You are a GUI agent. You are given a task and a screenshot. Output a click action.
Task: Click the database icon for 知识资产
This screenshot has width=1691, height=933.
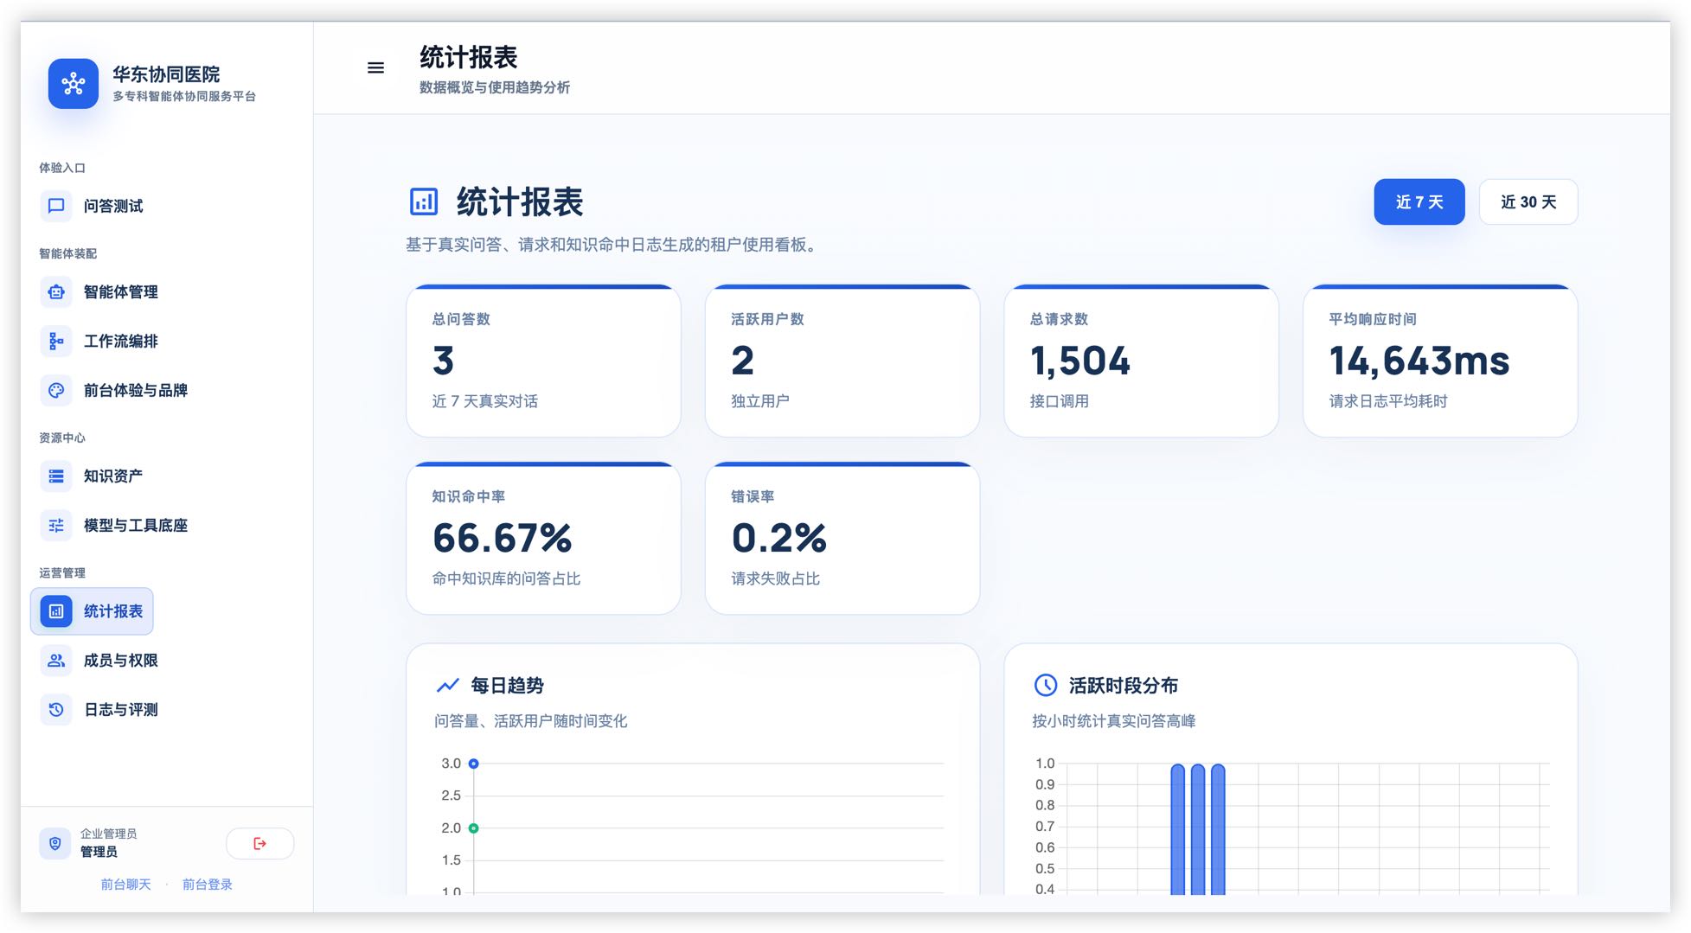(56, 476)
